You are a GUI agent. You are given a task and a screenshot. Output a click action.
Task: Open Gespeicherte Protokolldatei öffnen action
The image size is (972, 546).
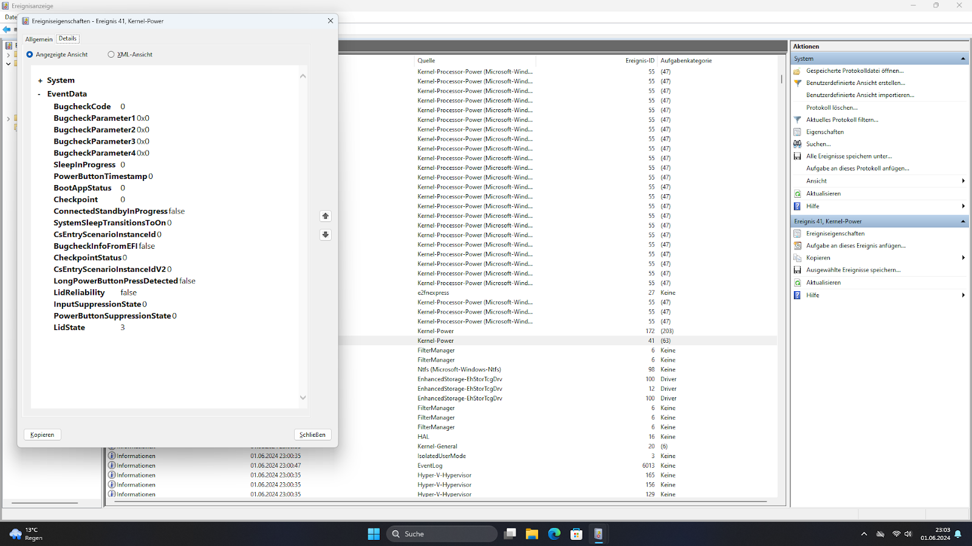[x=855, y=71]
